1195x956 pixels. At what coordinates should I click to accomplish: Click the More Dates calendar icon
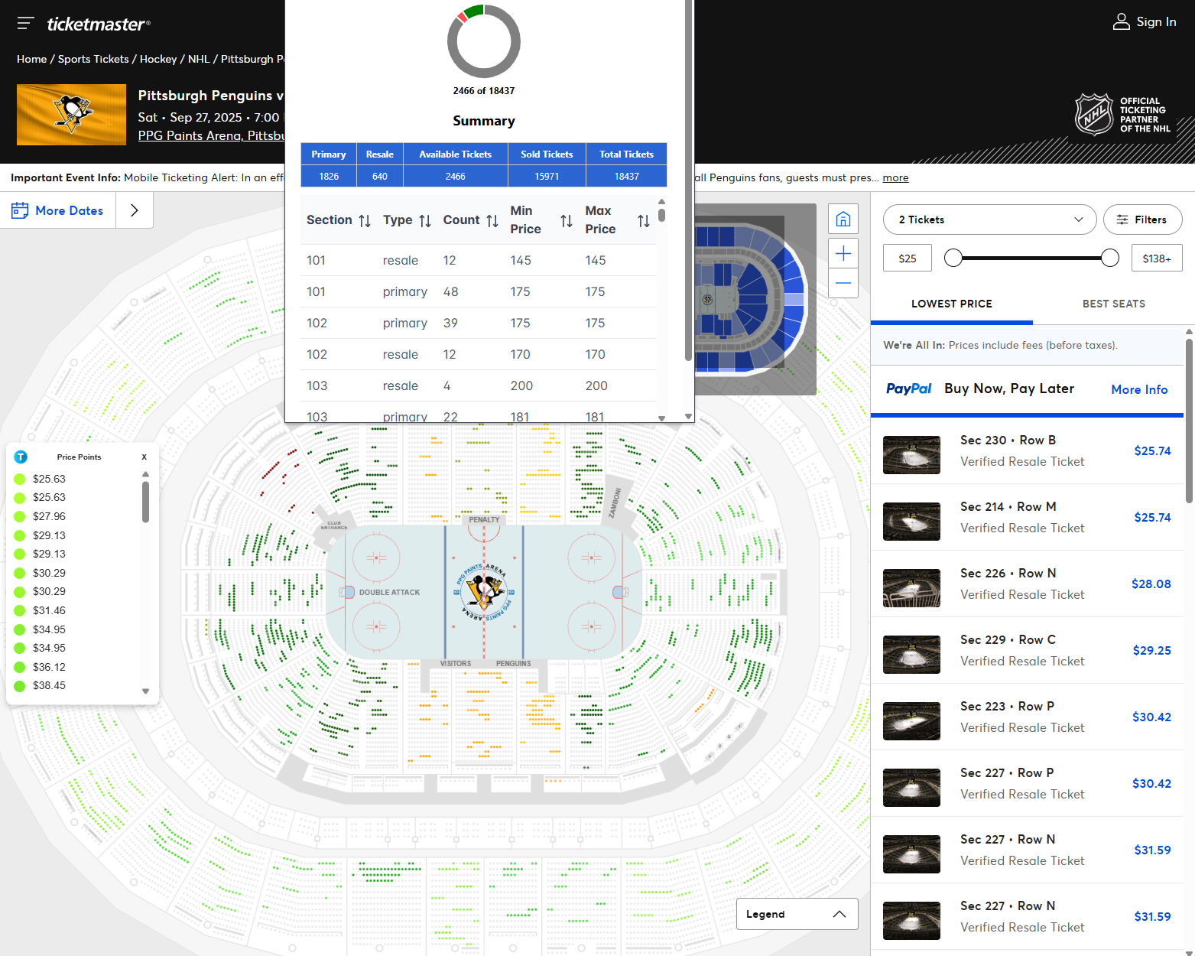[x=20, y=210]
